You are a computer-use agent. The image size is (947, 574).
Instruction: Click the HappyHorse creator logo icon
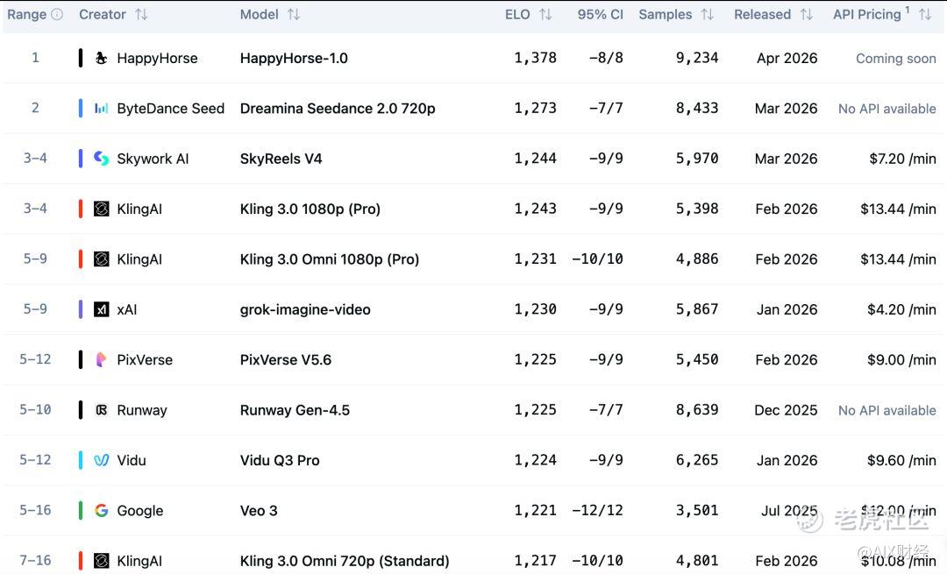point(102,59)
